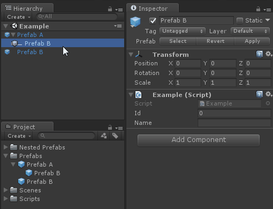The height and width of the screenshot is (209, 273).
Task: Expand the Scripts folder
Action: pos(6,199)
